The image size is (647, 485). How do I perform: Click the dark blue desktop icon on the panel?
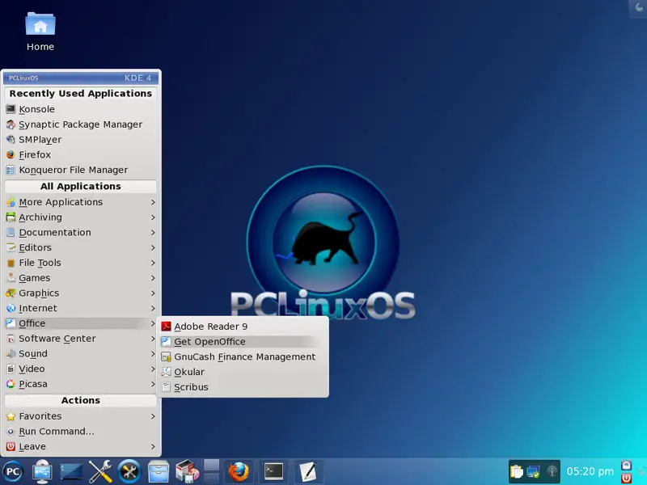click(71, 471)
